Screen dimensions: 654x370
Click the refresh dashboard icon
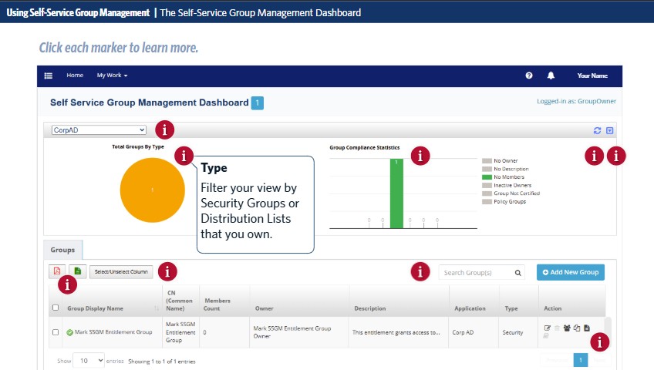point(597,130)
